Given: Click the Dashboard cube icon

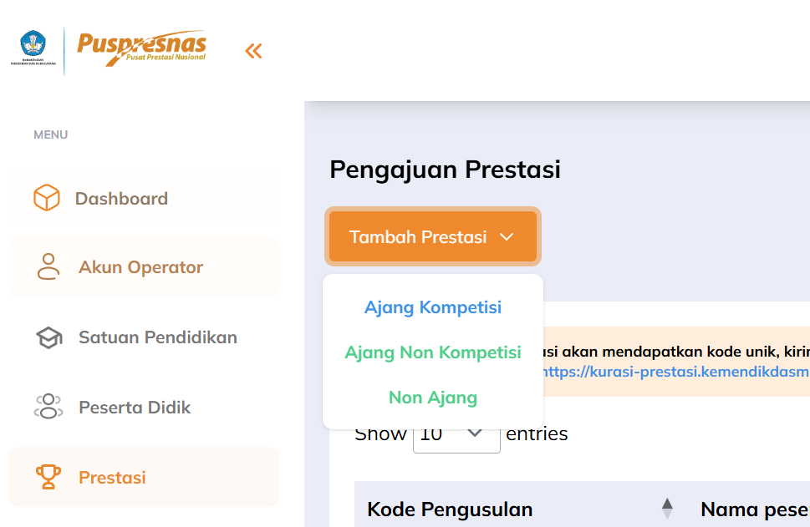Looking at the screenshot, I should [47, 198].
